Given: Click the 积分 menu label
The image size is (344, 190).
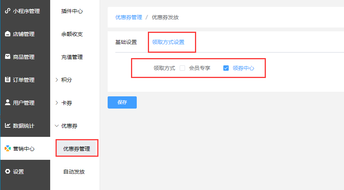Looking at the screenshot, I should [x=67, y=80].
